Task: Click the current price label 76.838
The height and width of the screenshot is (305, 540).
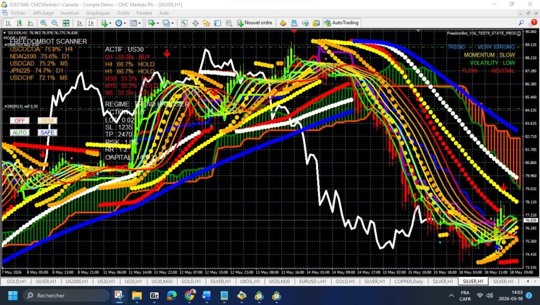Action: point(530,220)
